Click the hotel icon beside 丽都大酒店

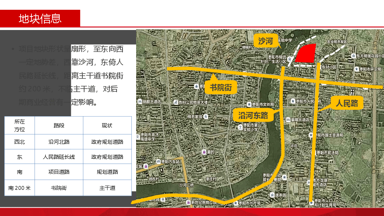pos(140,102)
